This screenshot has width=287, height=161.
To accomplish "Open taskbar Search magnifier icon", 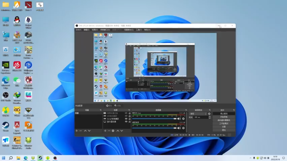I will click(11, 158).
